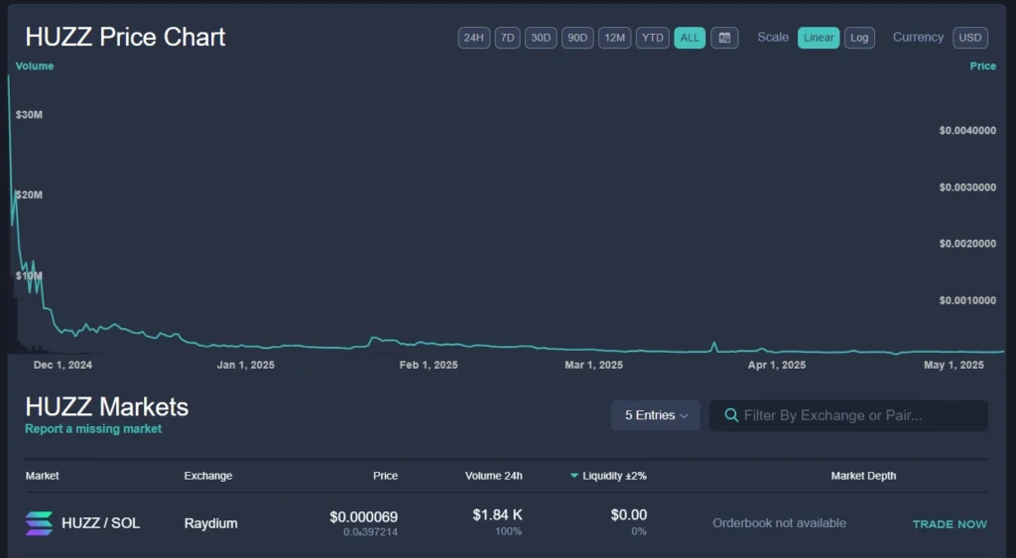Click the Feb 1, 2025 axis label
Image resolution: width=1016 pixels, height=558 pixels.
[x=429, y=365]
